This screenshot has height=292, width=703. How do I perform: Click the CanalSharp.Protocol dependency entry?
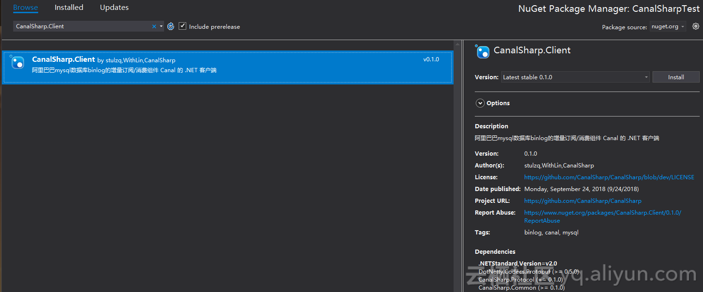[x=521, y=280]
